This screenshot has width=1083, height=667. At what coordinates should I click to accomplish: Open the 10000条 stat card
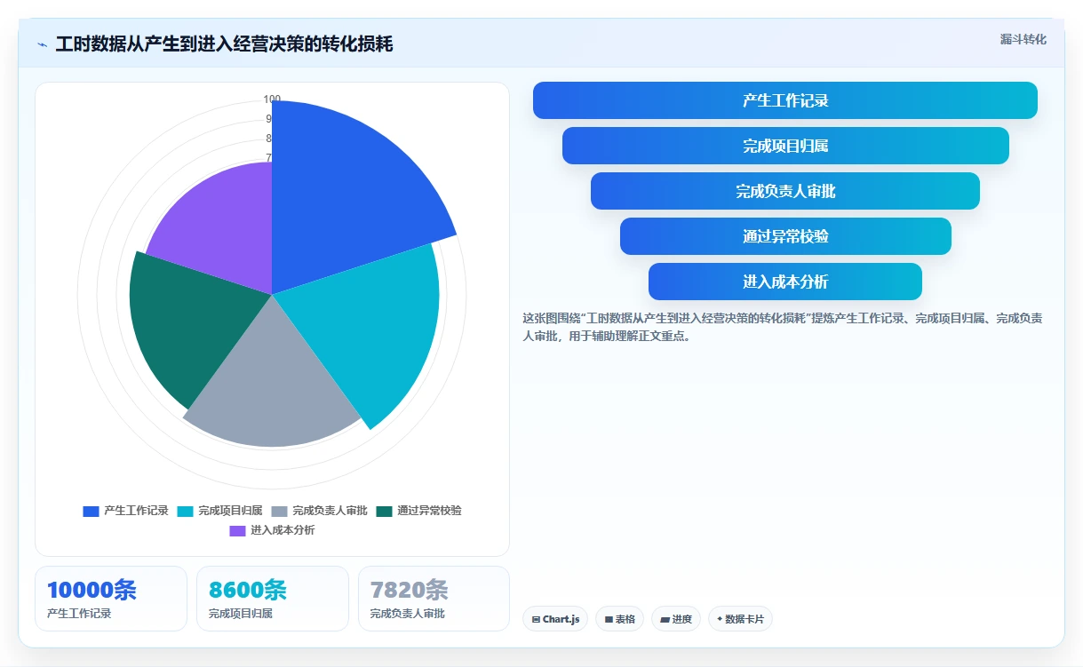click(x=111, y=599)
